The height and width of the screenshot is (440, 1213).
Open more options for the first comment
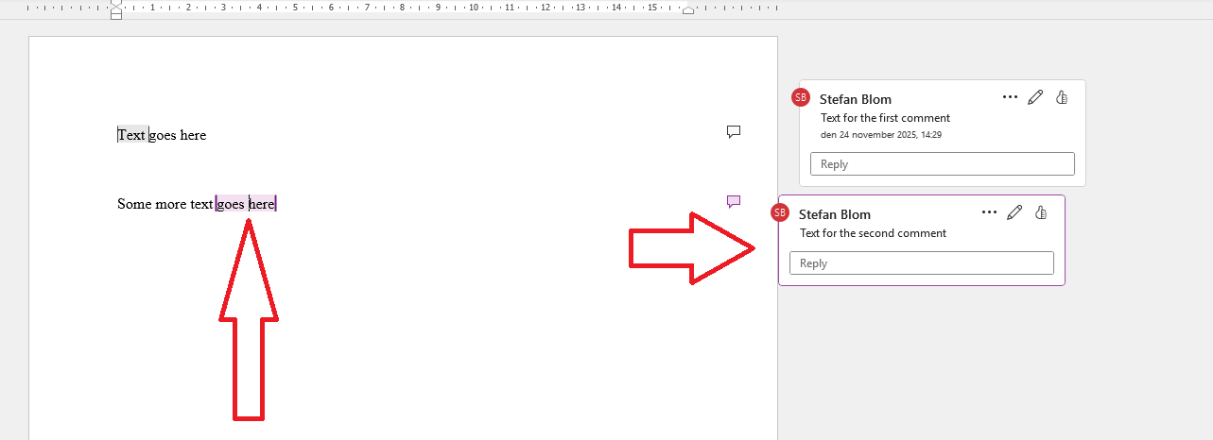tap(1010, 97)
